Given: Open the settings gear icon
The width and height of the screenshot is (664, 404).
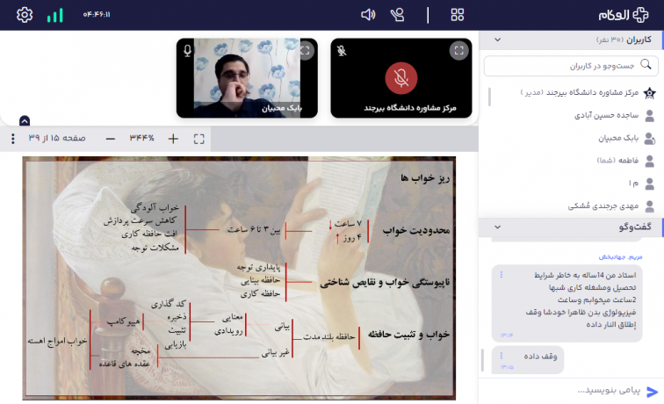Looking at the screenshot, I should click(25, 15).
